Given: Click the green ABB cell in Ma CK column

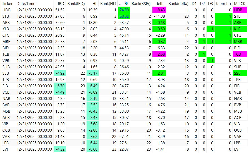Looking at the screenshot, I should pos(240,23).
